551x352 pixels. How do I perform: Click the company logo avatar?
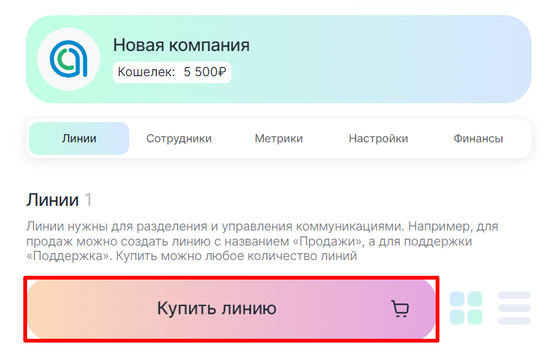68,59
